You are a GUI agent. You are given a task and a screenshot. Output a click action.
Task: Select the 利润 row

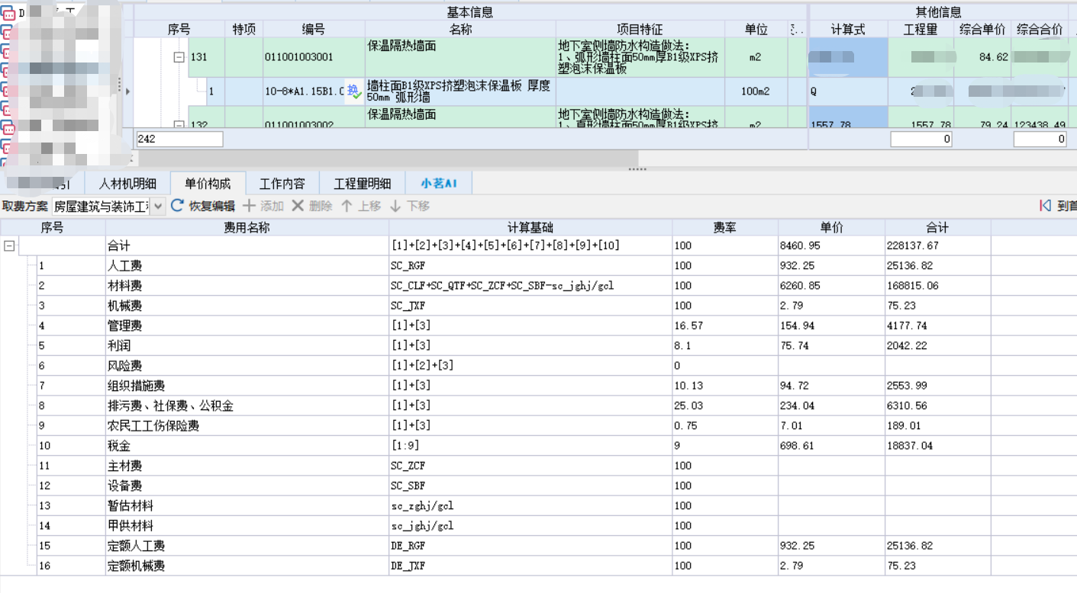tap(538, 345)
